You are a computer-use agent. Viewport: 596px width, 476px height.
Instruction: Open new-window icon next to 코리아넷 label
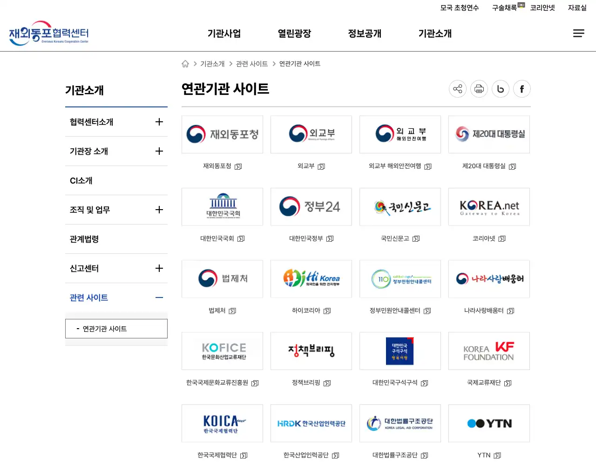coord(502,239)
